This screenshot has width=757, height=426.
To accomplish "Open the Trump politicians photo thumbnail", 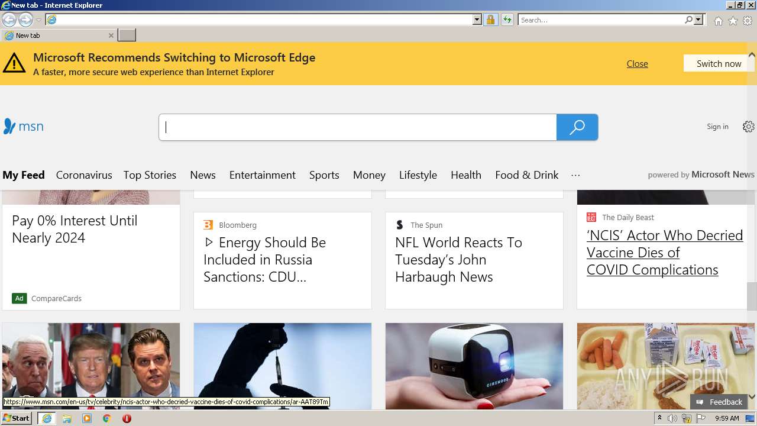I will point(91,366).
